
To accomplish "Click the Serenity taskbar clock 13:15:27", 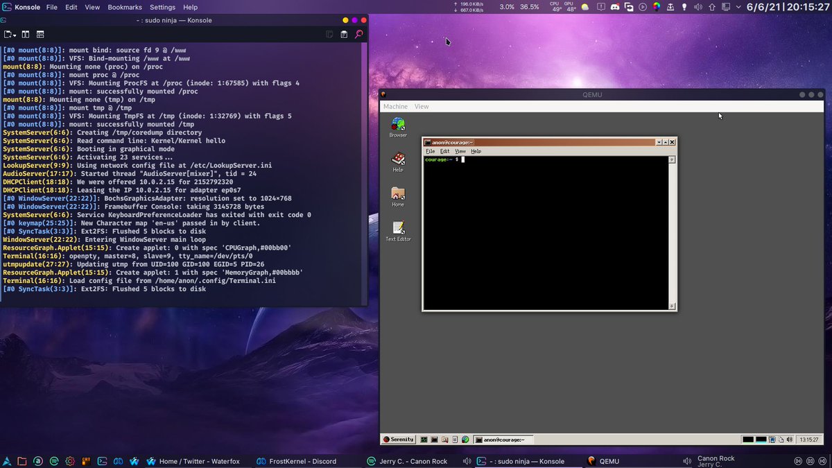I will point(809,440).
